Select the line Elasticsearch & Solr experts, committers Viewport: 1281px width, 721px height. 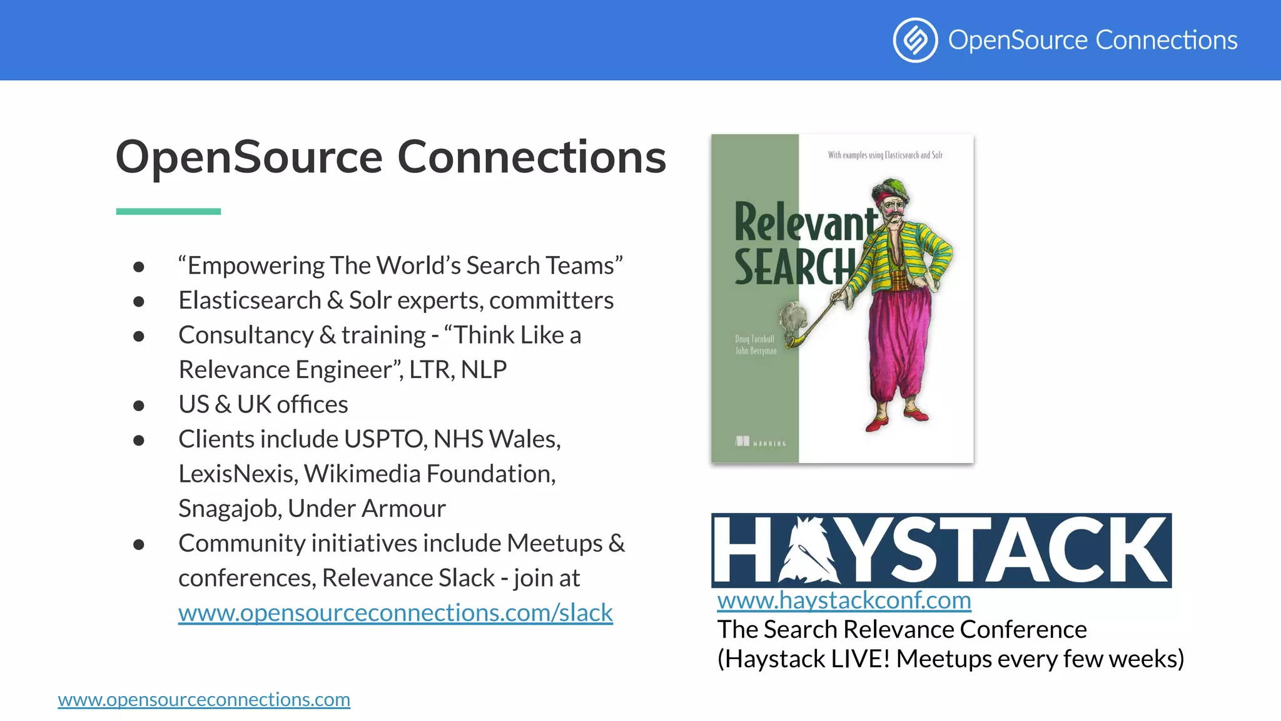tap(396, 300)
